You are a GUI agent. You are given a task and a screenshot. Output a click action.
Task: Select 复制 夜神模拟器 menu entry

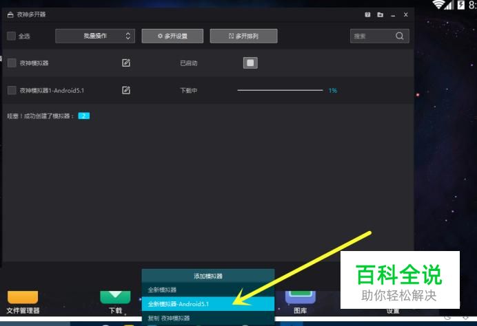pyautogui.click(x=208, y=318)
